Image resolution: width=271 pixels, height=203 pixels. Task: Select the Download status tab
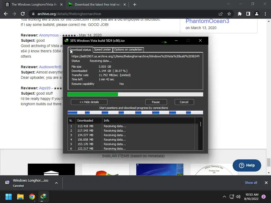(x=80, y=50)
